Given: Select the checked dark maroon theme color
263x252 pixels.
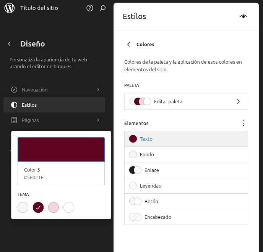Looking at the screenshot, I should pyautogui.click(x=38, y=207).
